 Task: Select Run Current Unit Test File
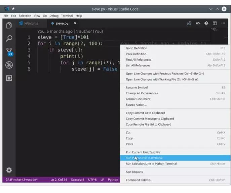pos(175,152)
